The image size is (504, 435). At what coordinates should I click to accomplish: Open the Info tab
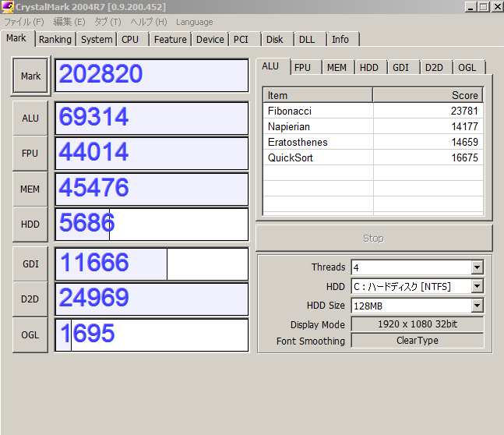coord(343,39)
